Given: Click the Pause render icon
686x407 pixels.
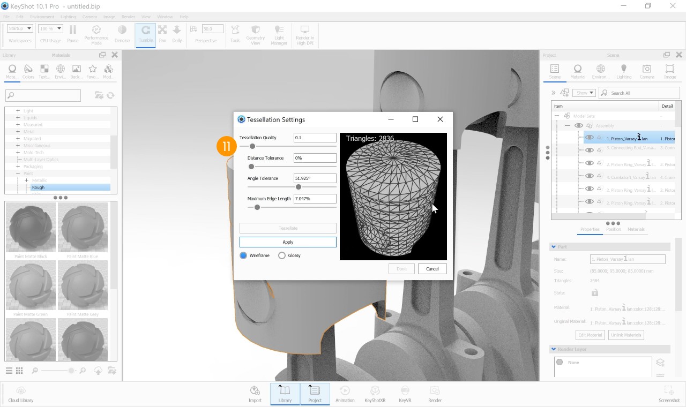Looking at the screenshot, I should (73, 30).
